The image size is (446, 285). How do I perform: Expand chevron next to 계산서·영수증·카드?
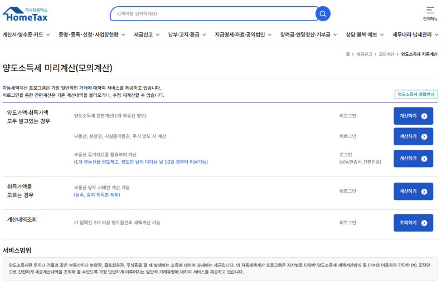[x=48, y=35]
